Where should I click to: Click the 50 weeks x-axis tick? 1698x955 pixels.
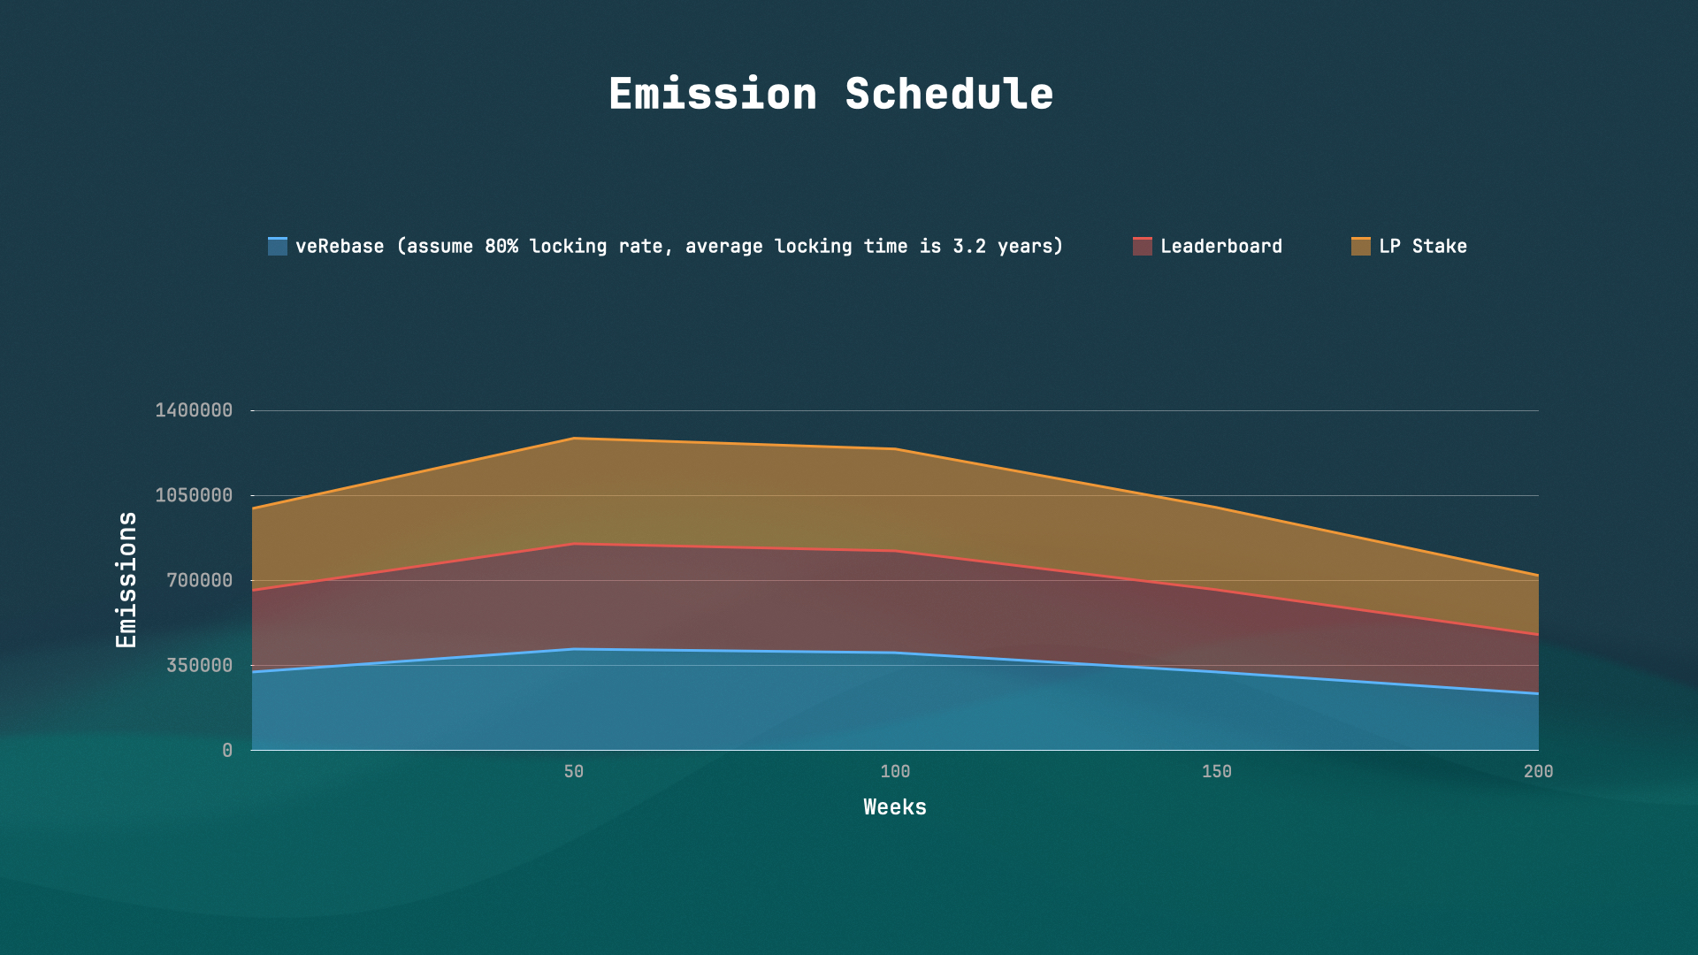[x=573, y=772]
